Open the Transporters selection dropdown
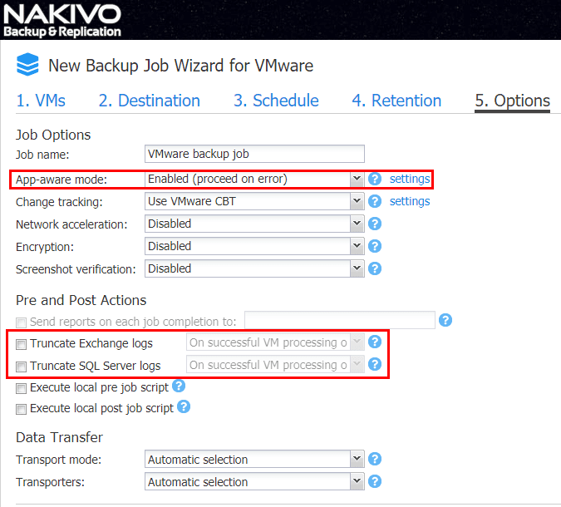This screenshot has width=561, height=507. [254, 481]
